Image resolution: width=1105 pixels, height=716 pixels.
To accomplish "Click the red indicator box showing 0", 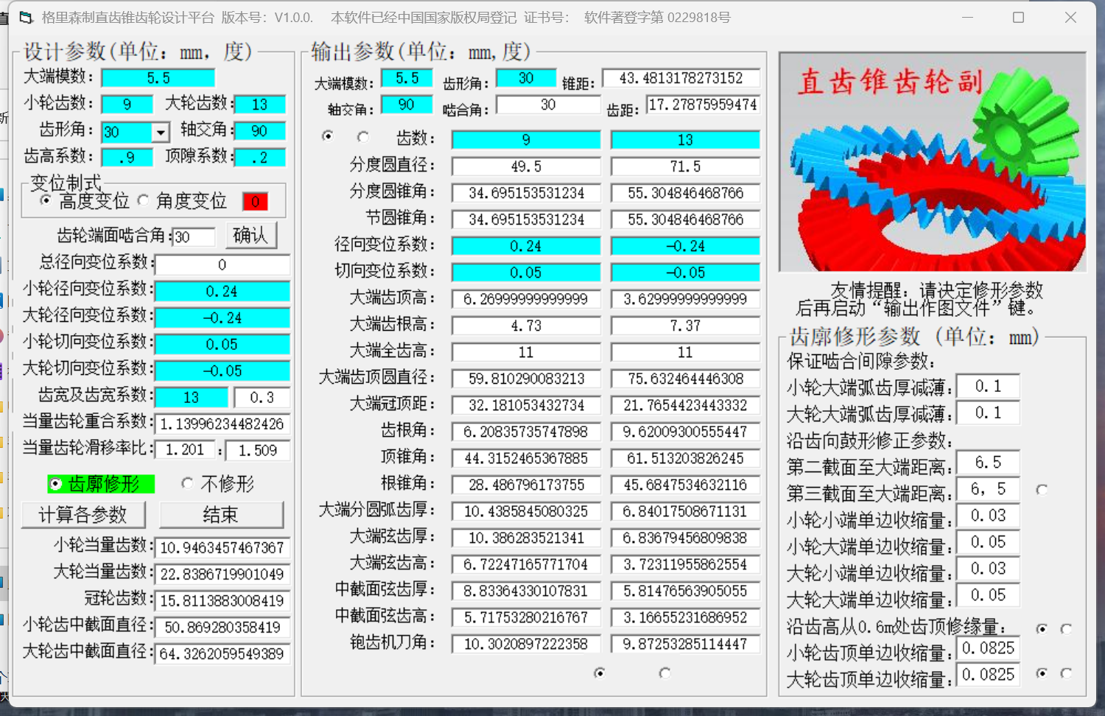I will [x=254, y=200].
